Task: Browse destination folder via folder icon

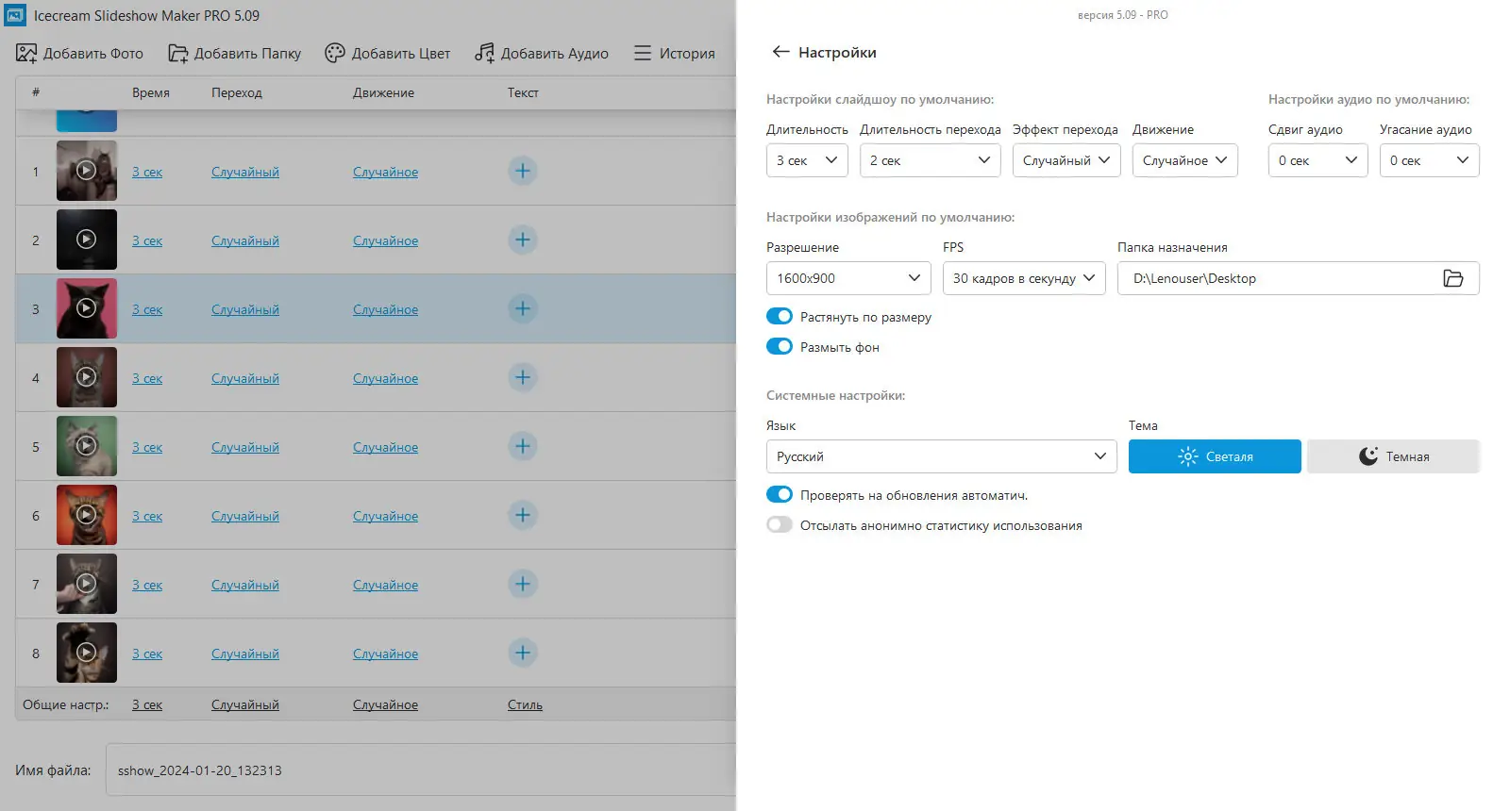Action: 1453,278
